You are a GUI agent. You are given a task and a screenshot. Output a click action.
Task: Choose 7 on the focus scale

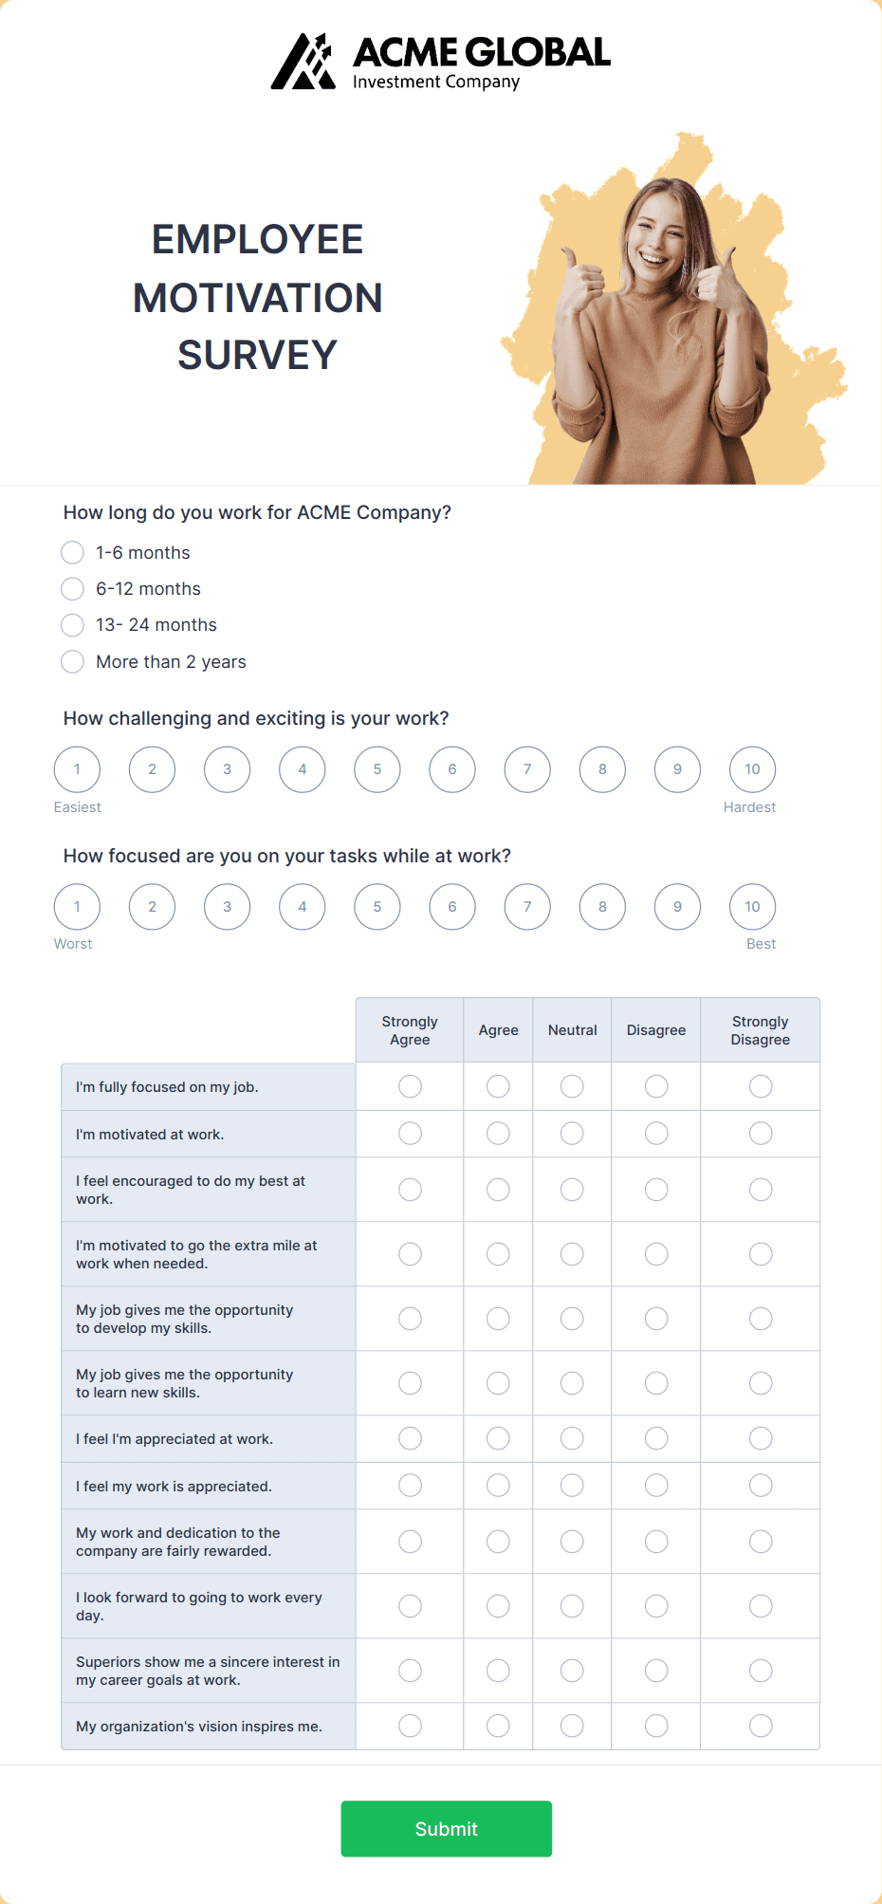click(x=526, y=907)
